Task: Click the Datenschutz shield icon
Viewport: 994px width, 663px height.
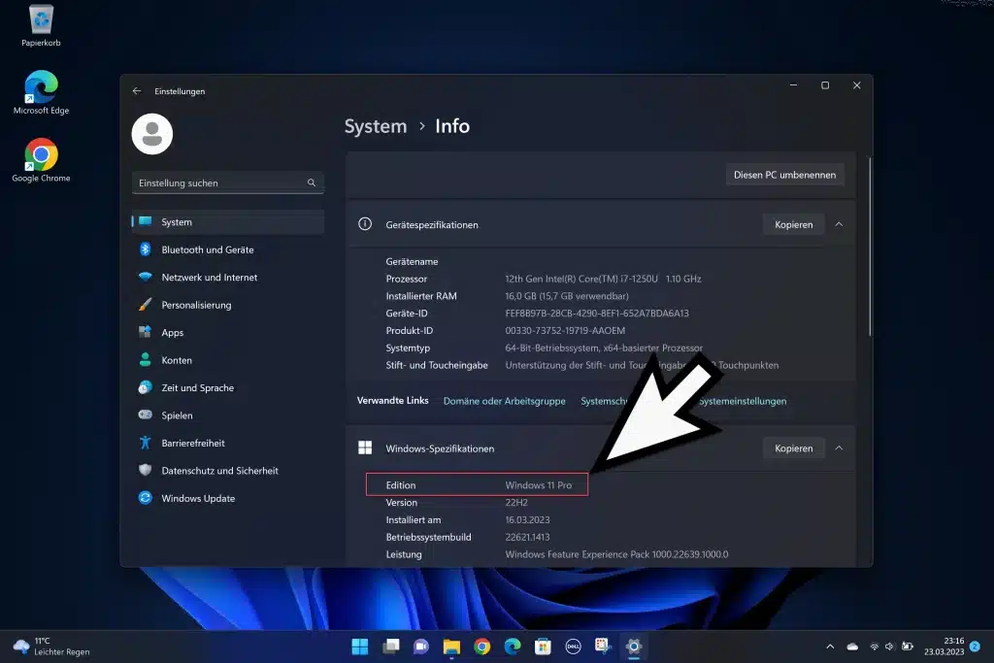Action: point(146,470)
